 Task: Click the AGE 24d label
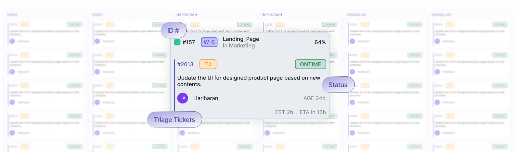pos(315,98)
